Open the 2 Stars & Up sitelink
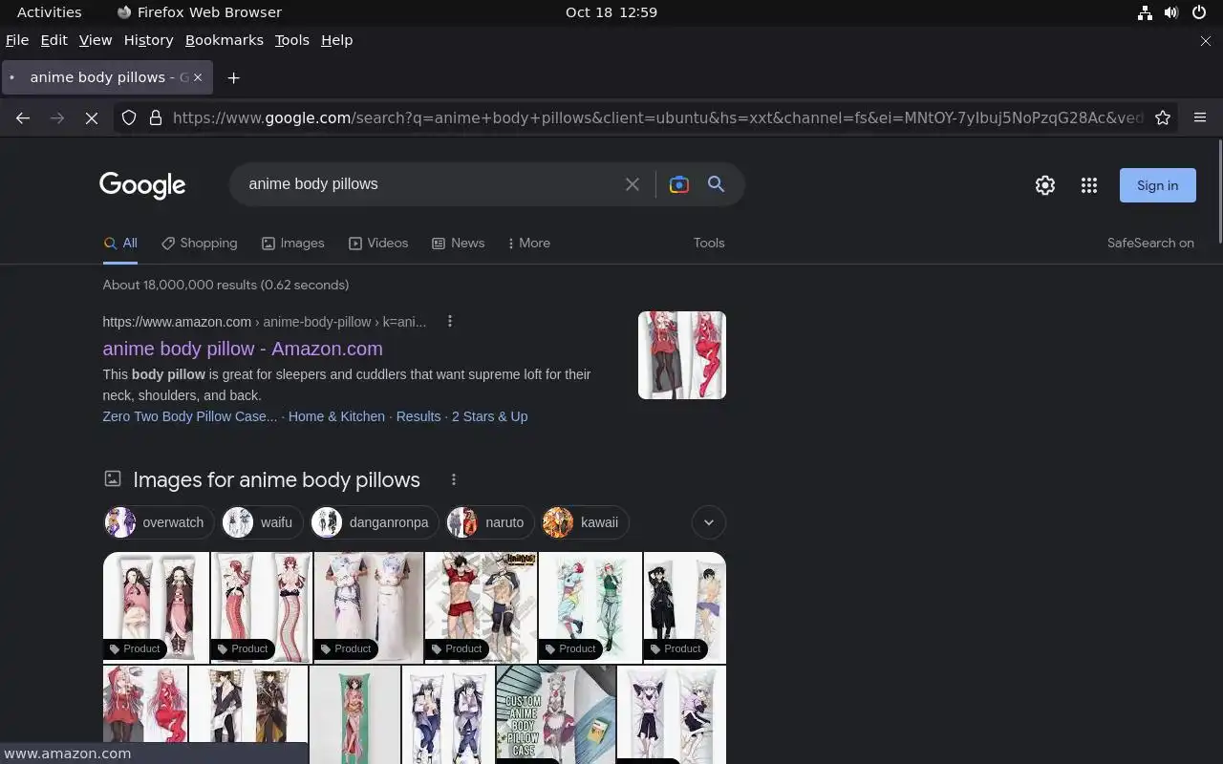Viewport: 1223px width, 764px height. click(489, 416)
